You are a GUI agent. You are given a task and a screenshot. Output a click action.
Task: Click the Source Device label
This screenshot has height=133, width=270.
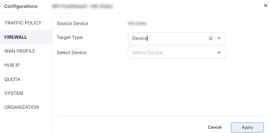click(x=73, y=23)
